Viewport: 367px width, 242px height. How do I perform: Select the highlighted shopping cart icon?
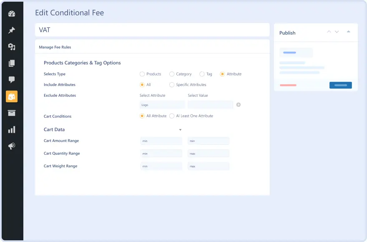click(11, 96)
